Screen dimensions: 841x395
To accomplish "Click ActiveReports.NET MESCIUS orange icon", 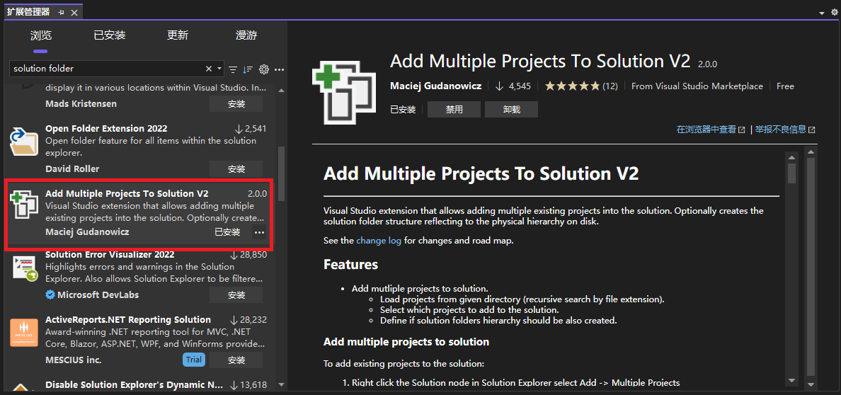I will pos(24,333).
